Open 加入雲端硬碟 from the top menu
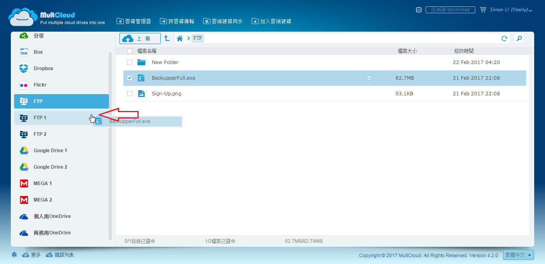The width and height of the screenshot is (545, 264). [271, 21]
